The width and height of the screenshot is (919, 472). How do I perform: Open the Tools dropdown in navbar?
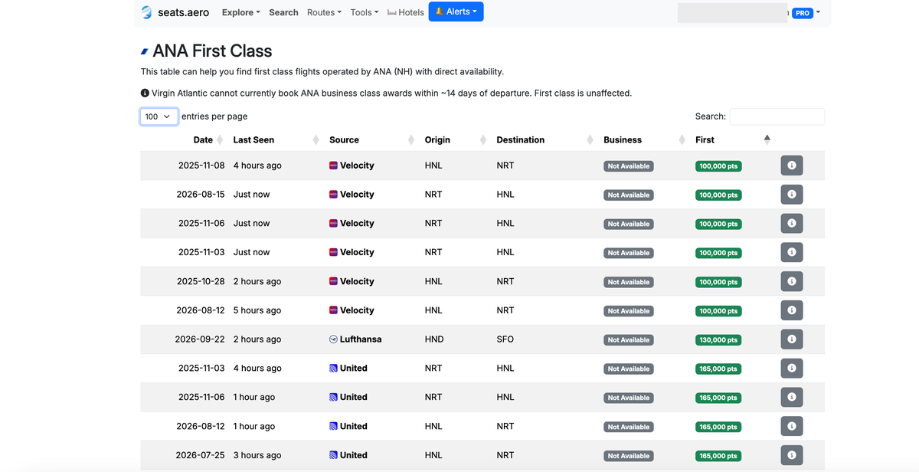364,12
